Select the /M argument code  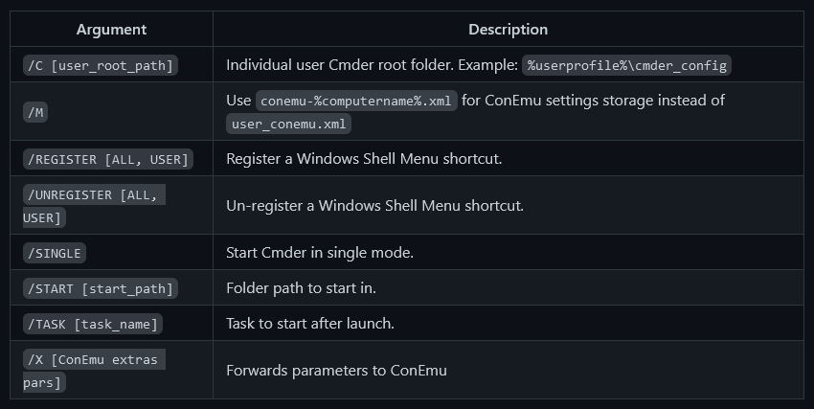point(35,112)
